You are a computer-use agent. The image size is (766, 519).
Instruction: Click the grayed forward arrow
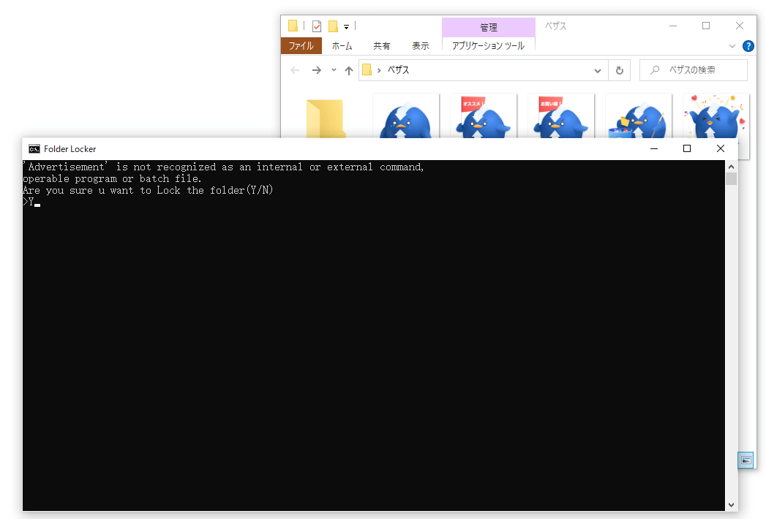pyautogui.click(x=316, y=70)
